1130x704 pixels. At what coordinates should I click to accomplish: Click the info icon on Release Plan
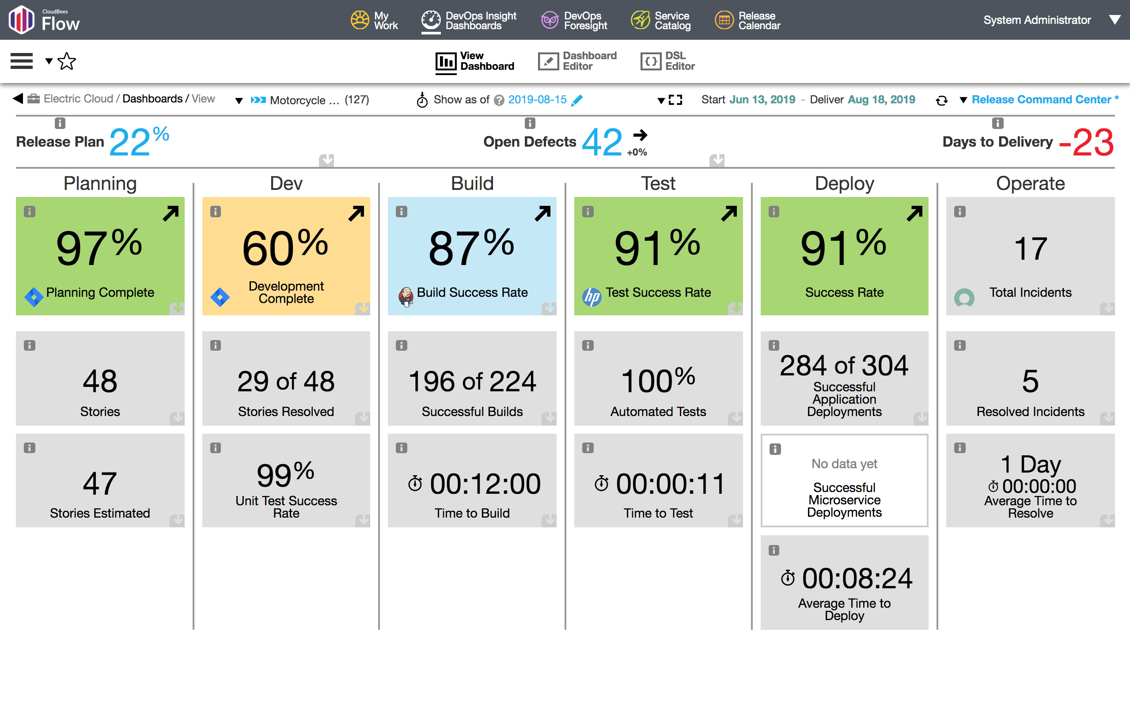click(x=60, y=123)
